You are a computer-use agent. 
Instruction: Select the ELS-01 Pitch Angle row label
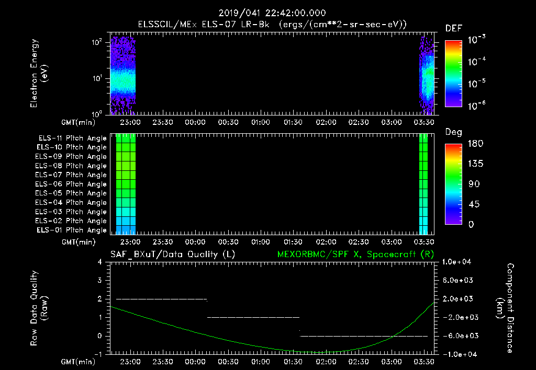click(x=72, y=230)
